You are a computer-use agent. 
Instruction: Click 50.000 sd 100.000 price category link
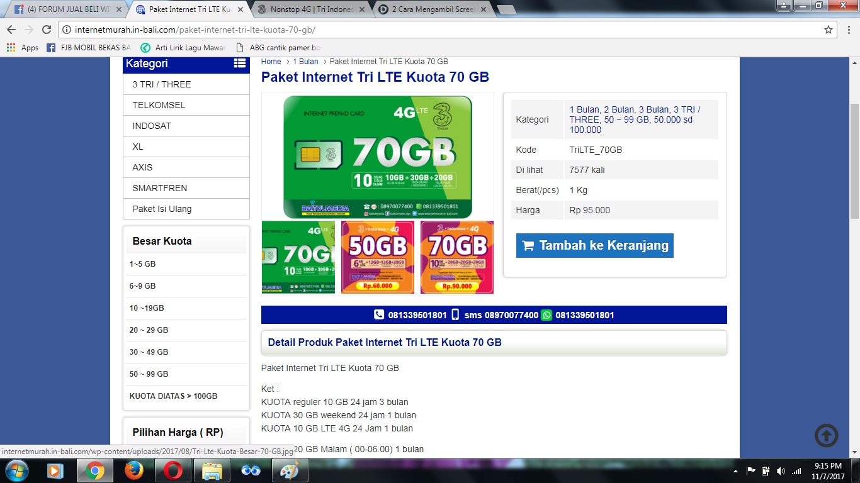[630, 125]
